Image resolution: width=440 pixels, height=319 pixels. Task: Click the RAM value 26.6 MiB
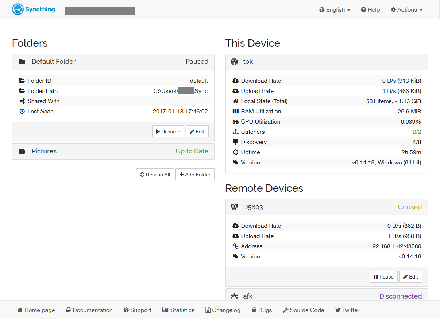(x=409, y=112)
